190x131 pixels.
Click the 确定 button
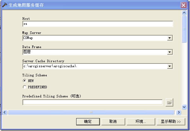point(88,122)
